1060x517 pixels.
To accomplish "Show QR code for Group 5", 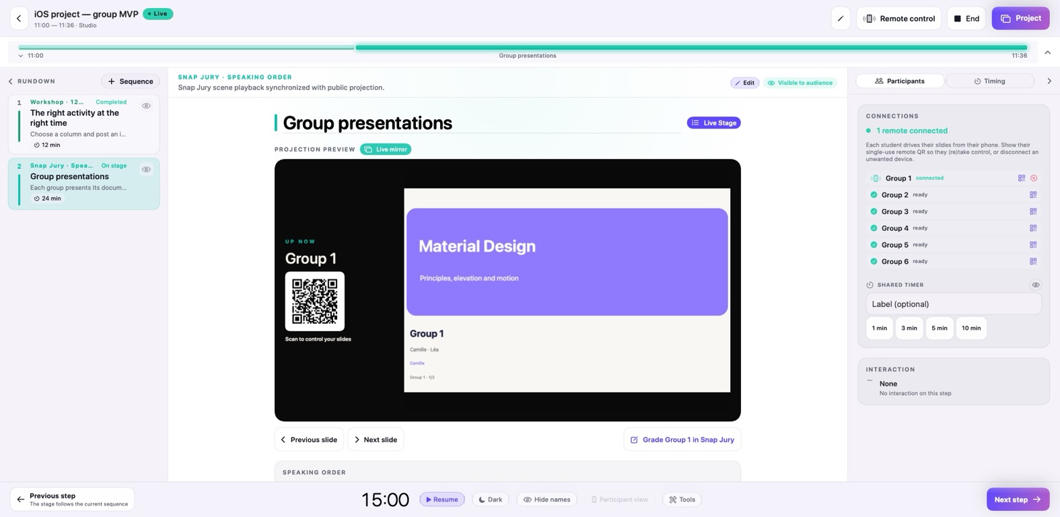I will tap(1033, 245).
